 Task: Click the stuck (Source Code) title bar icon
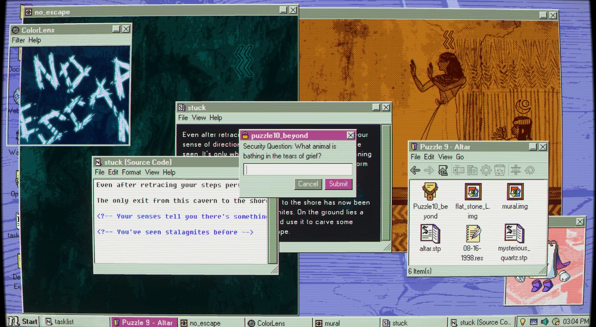pyautogui.click(x=98, y=162)
